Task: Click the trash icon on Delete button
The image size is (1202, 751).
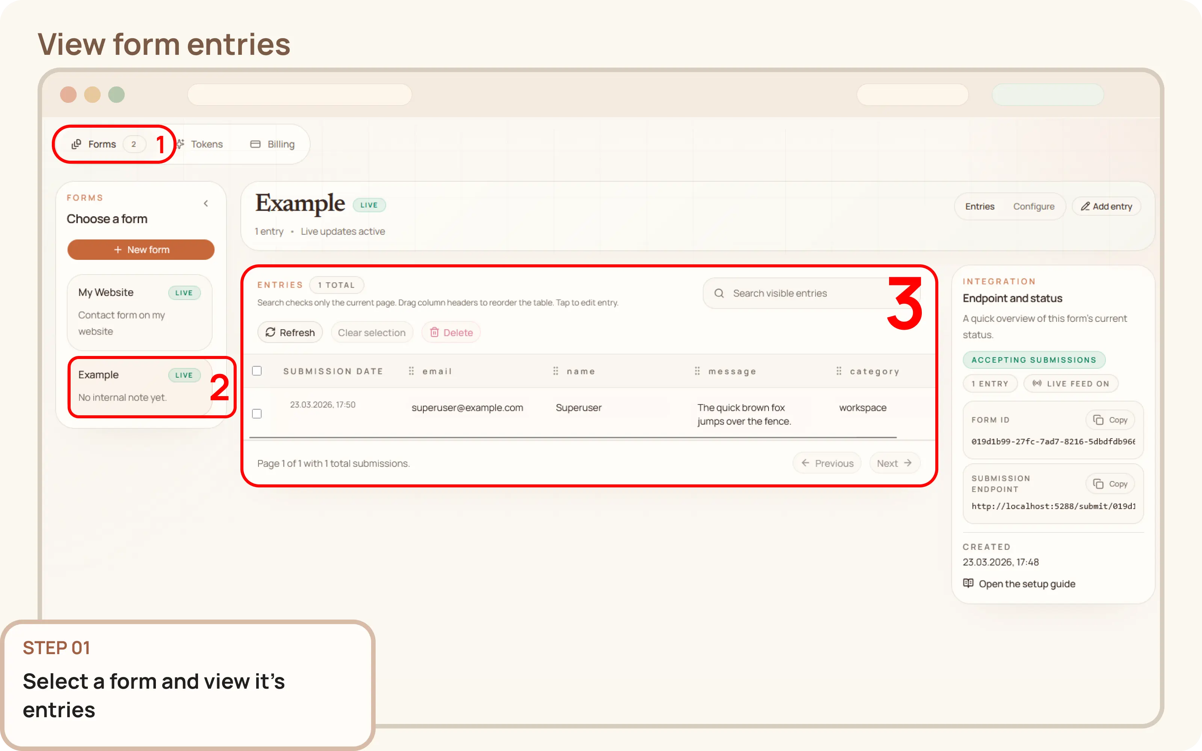Action: coord(435,332)
